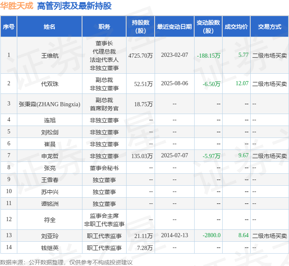
Task: Click the 成交均价 column header
Action: click(236, 27)
